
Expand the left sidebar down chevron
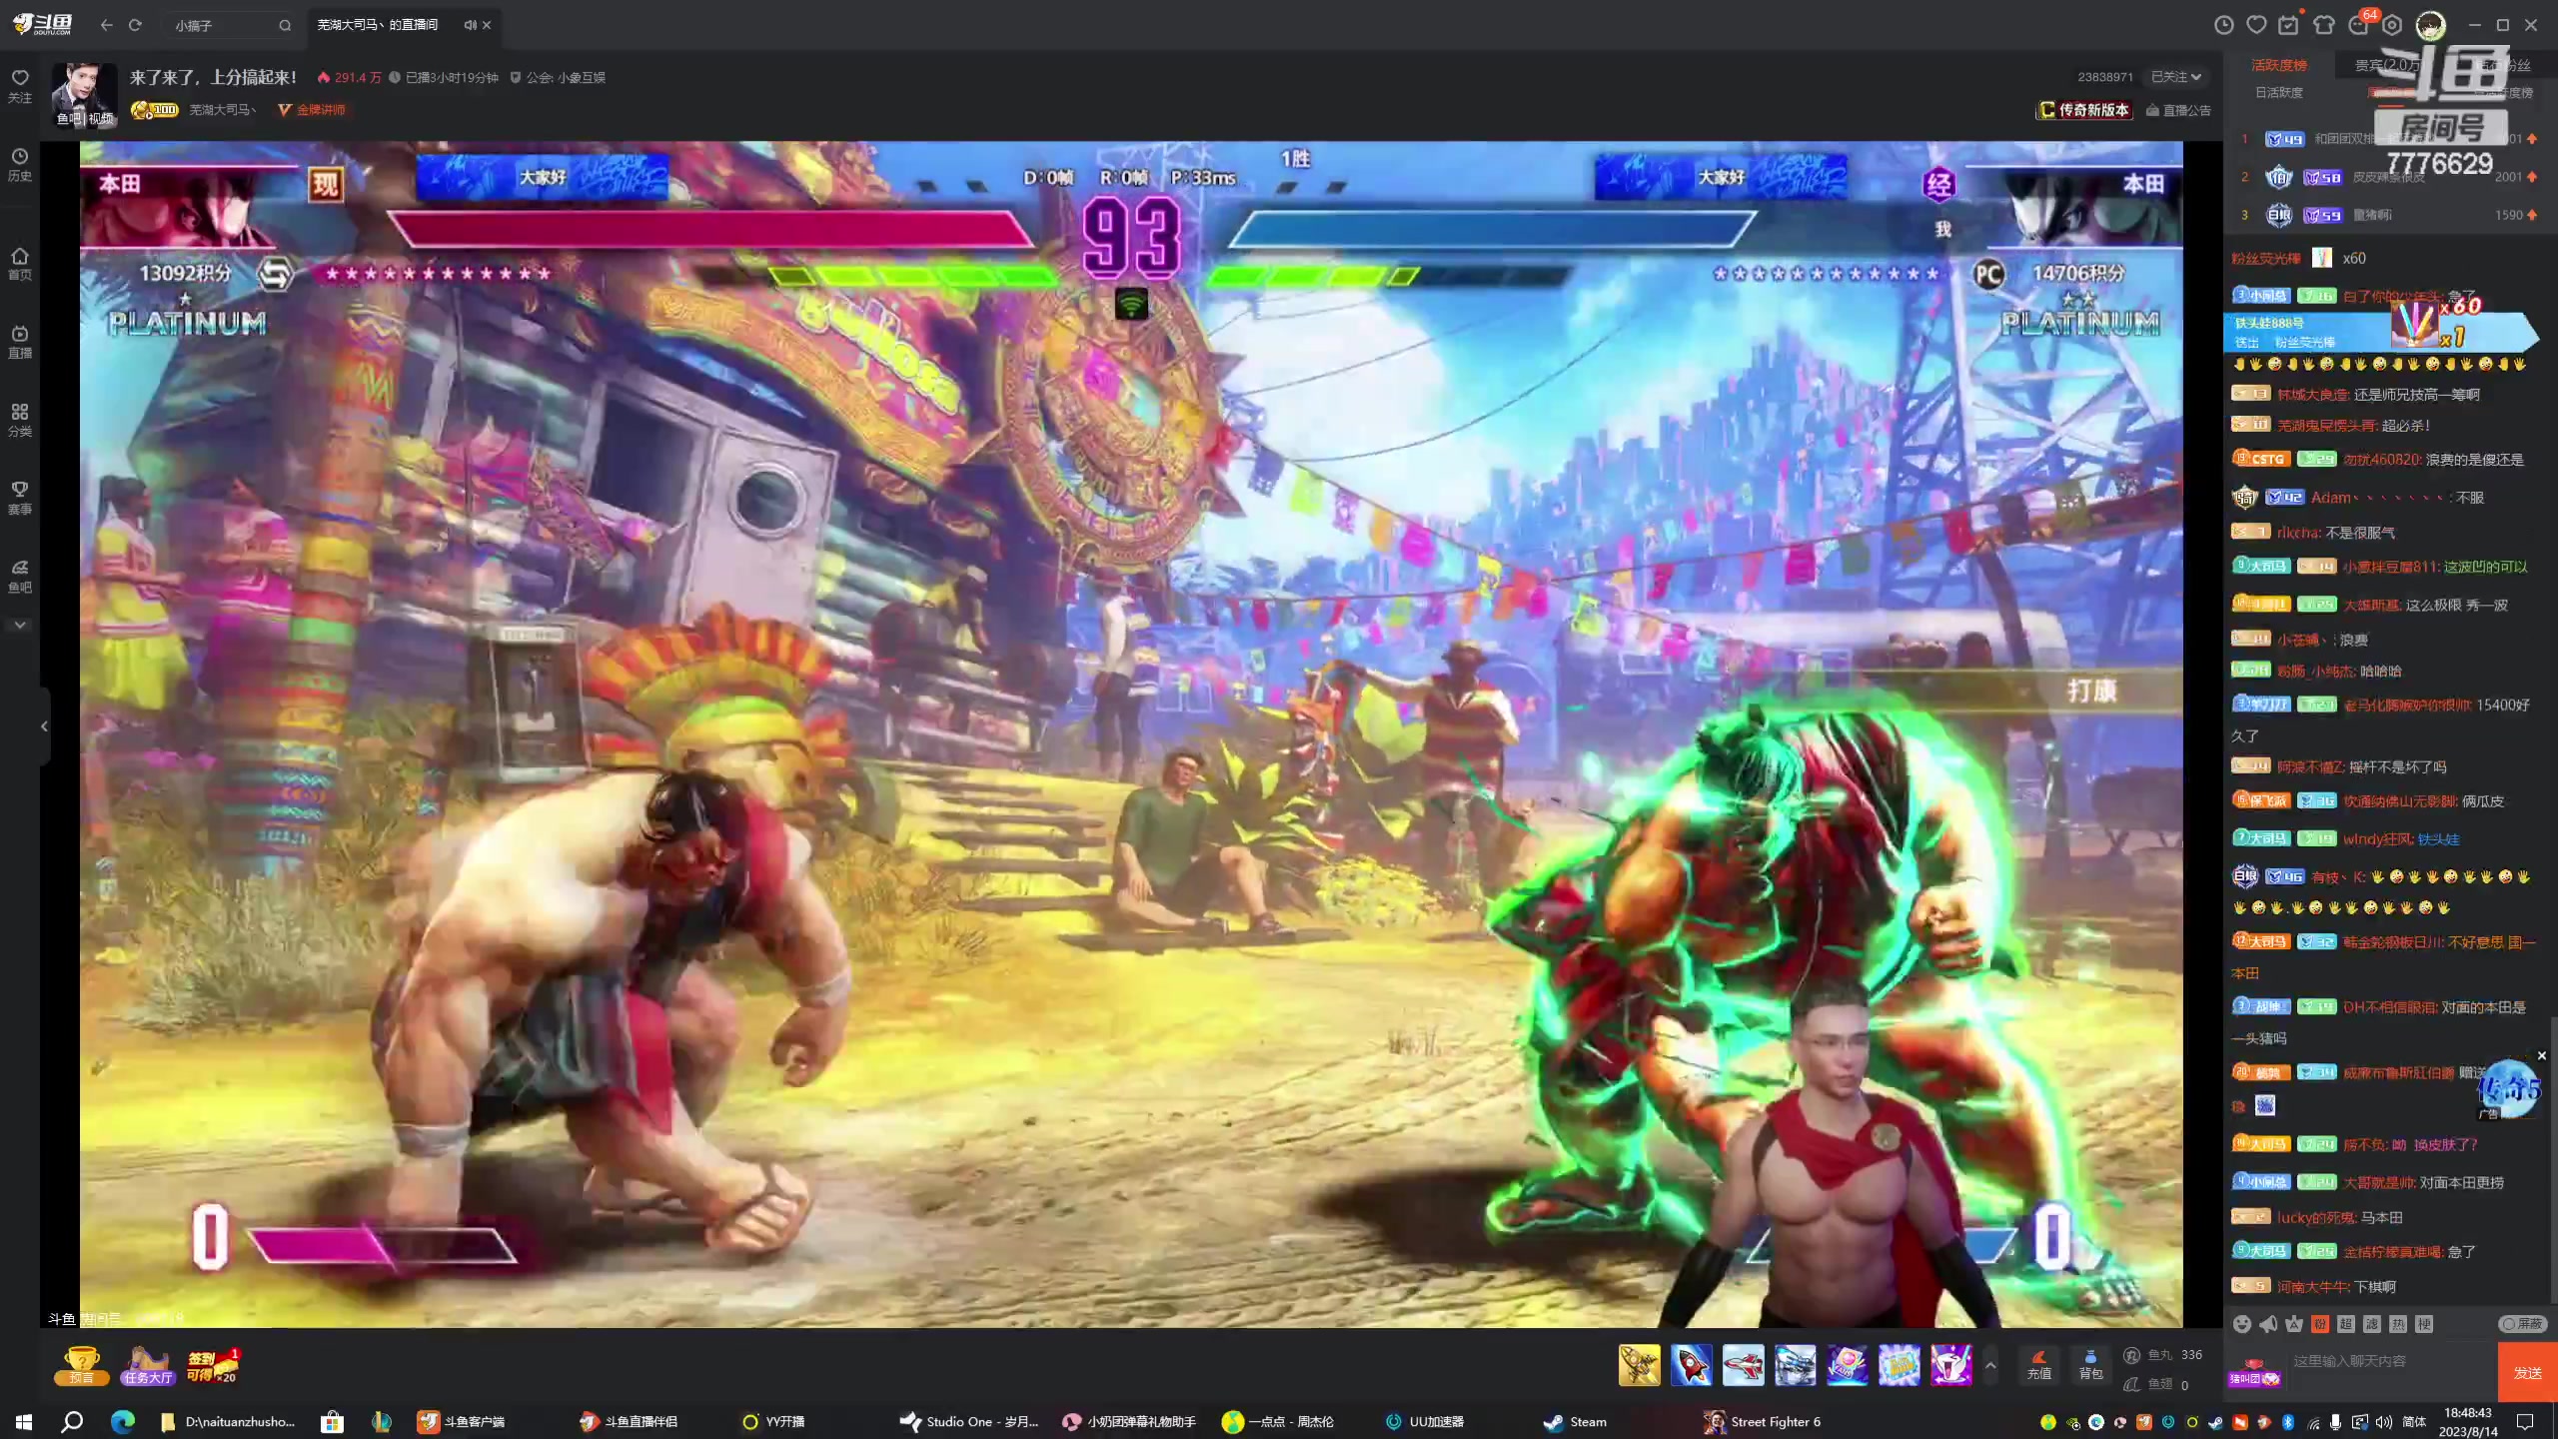(20, 625)
